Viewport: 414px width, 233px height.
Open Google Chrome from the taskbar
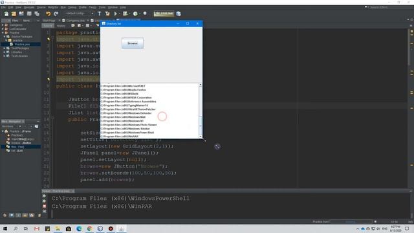89,228
